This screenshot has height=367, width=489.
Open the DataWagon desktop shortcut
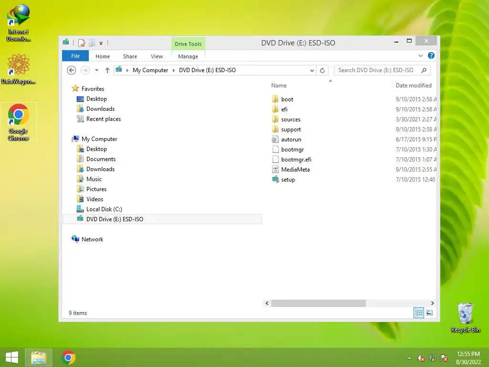pyautogui.click(x=19, y=69)
